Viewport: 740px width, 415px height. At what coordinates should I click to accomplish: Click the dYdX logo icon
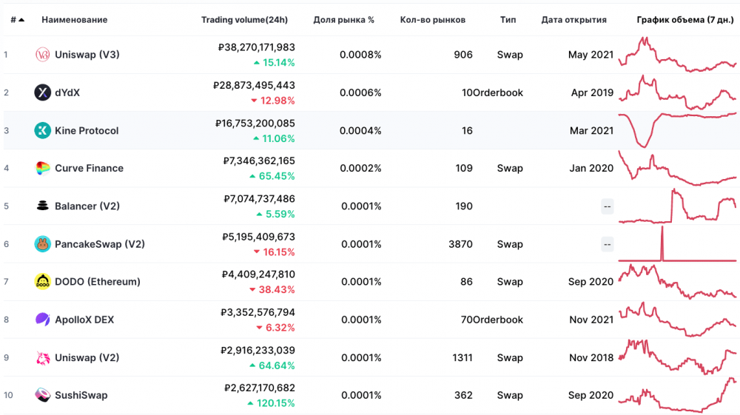pos(42,92)
